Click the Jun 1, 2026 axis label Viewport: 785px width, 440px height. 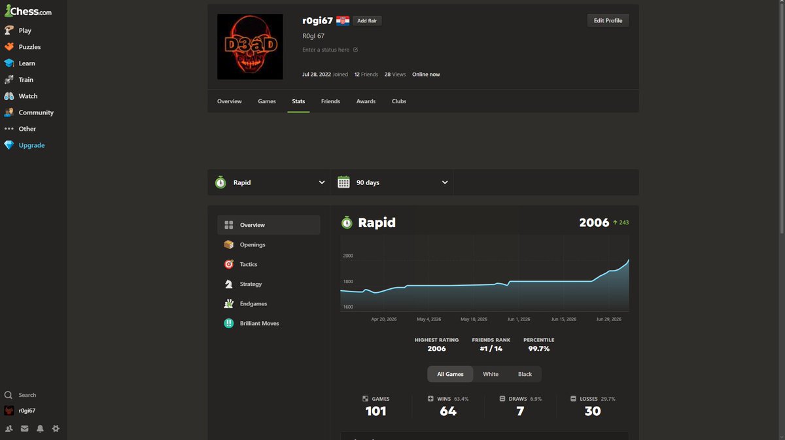tap(518, 320)
